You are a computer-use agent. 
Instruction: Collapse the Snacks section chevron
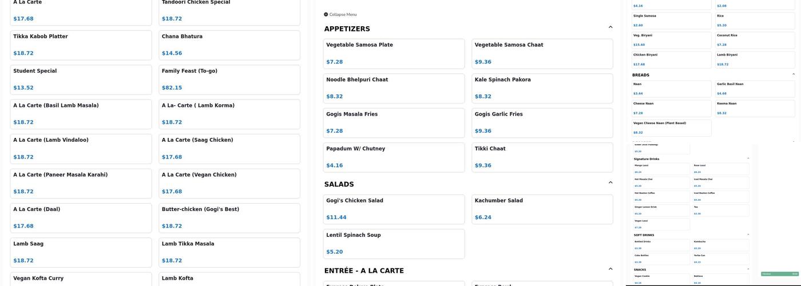(x=748, y=269)
